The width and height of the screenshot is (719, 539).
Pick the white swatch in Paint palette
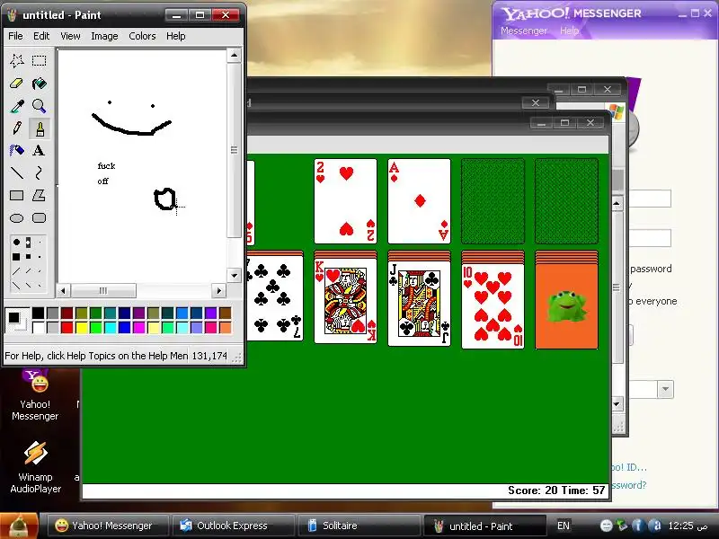point(38,327)
